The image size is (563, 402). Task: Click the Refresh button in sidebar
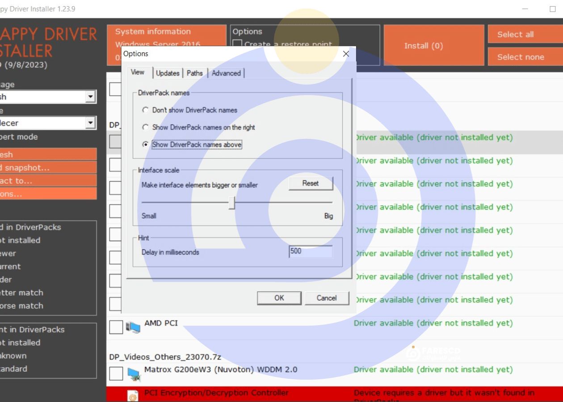(x=48, y=155)
